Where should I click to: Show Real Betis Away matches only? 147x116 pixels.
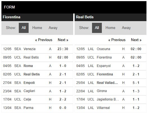click(x=126, y=28)
